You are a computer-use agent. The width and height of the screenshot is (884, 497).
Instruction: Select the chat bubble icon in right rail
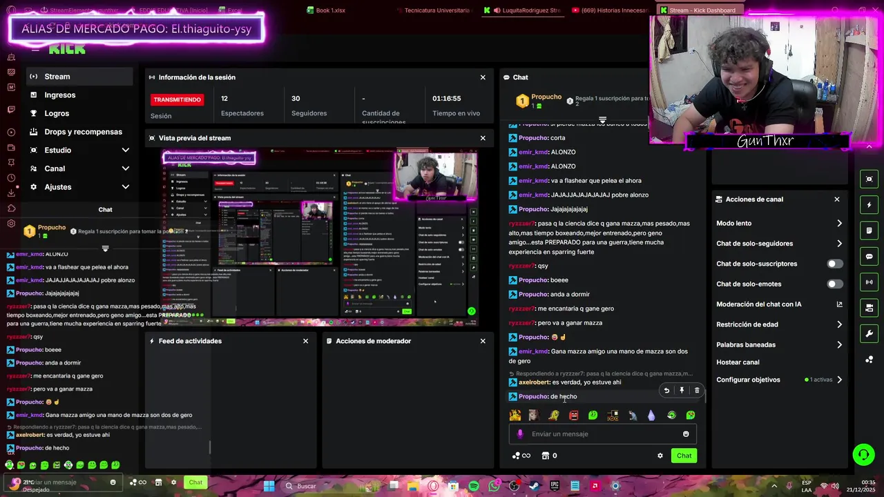coord(869,256)
